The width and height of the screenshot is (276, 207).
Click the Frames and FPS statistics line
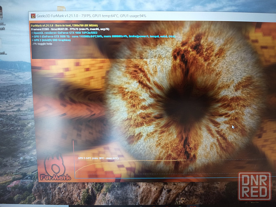(70, 29)
